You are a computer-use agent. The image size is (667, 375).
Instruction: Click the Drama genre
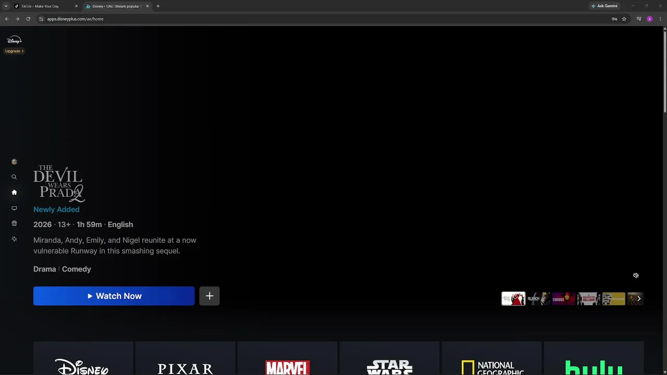tap(45, 269)
